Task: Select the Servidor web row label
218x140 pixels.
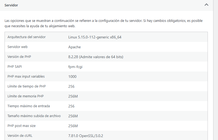Action: coord(17,47)
